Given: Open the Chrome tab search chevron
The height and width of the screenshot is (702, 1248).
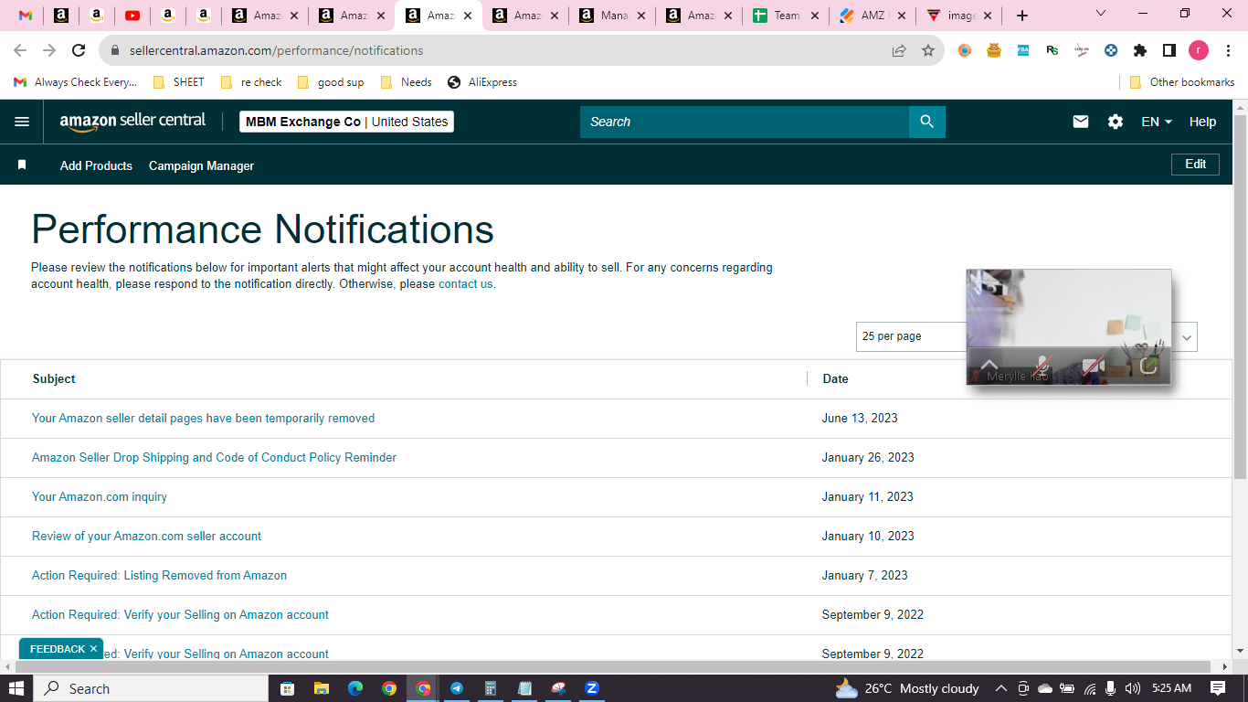Looking at the screenshot, I should [1101, 14].
